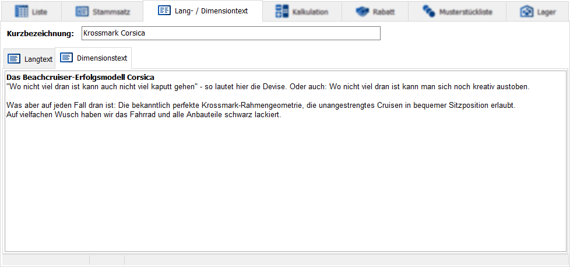
Task: Switch to the Langtext sub-tab
Action: tap(30, 59)
